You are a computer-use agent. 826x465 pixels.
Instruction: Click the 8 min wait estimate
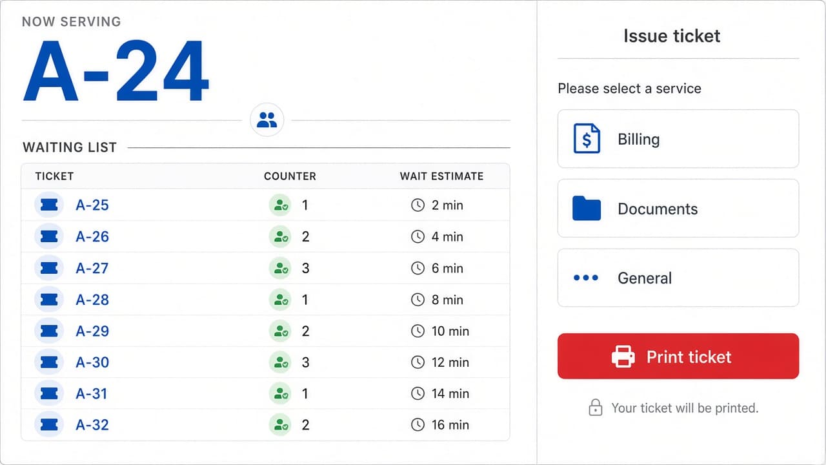[x=447, y=300]
